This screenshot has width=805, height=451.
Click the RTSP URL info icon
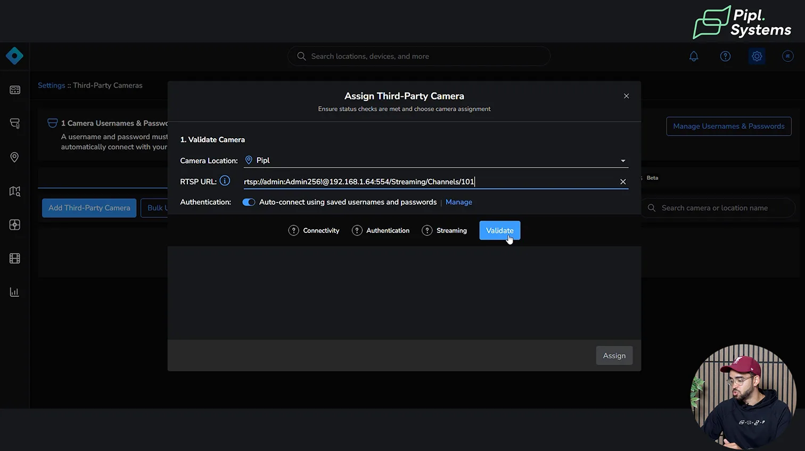click(x=225, y=181)
